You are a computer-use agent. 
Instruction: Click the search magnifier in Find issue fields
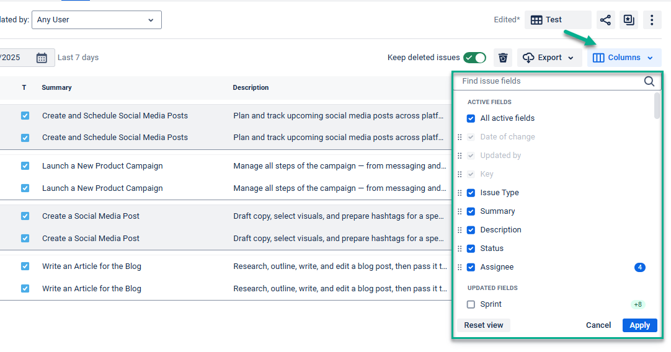pos(649,81)
